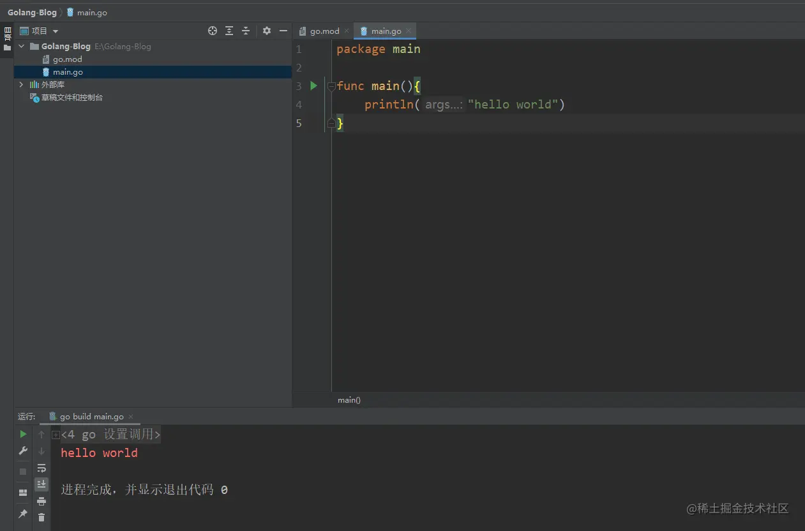Click 'hello world' output in console

99,453
